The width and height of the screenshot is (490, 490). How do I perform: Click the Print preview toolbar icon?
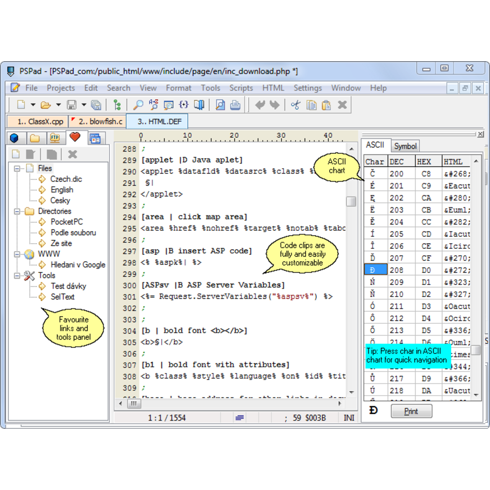(220, 105)
